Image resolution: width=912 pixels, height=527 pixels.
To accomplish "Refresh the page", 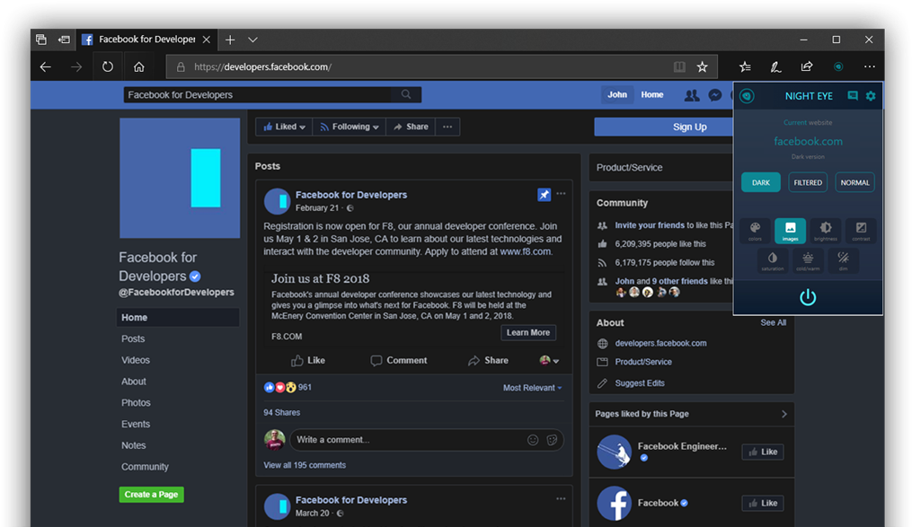I will point(108,66).
